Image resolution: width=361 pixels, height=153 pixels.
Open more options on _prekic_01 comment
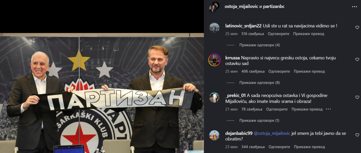328,109
